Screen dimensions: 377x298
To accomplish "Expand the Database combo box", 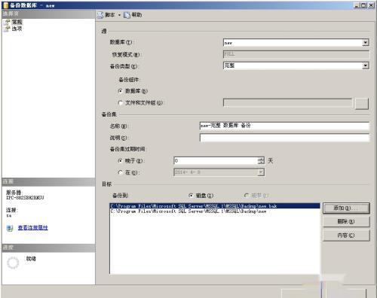I will tap(366, 42).
